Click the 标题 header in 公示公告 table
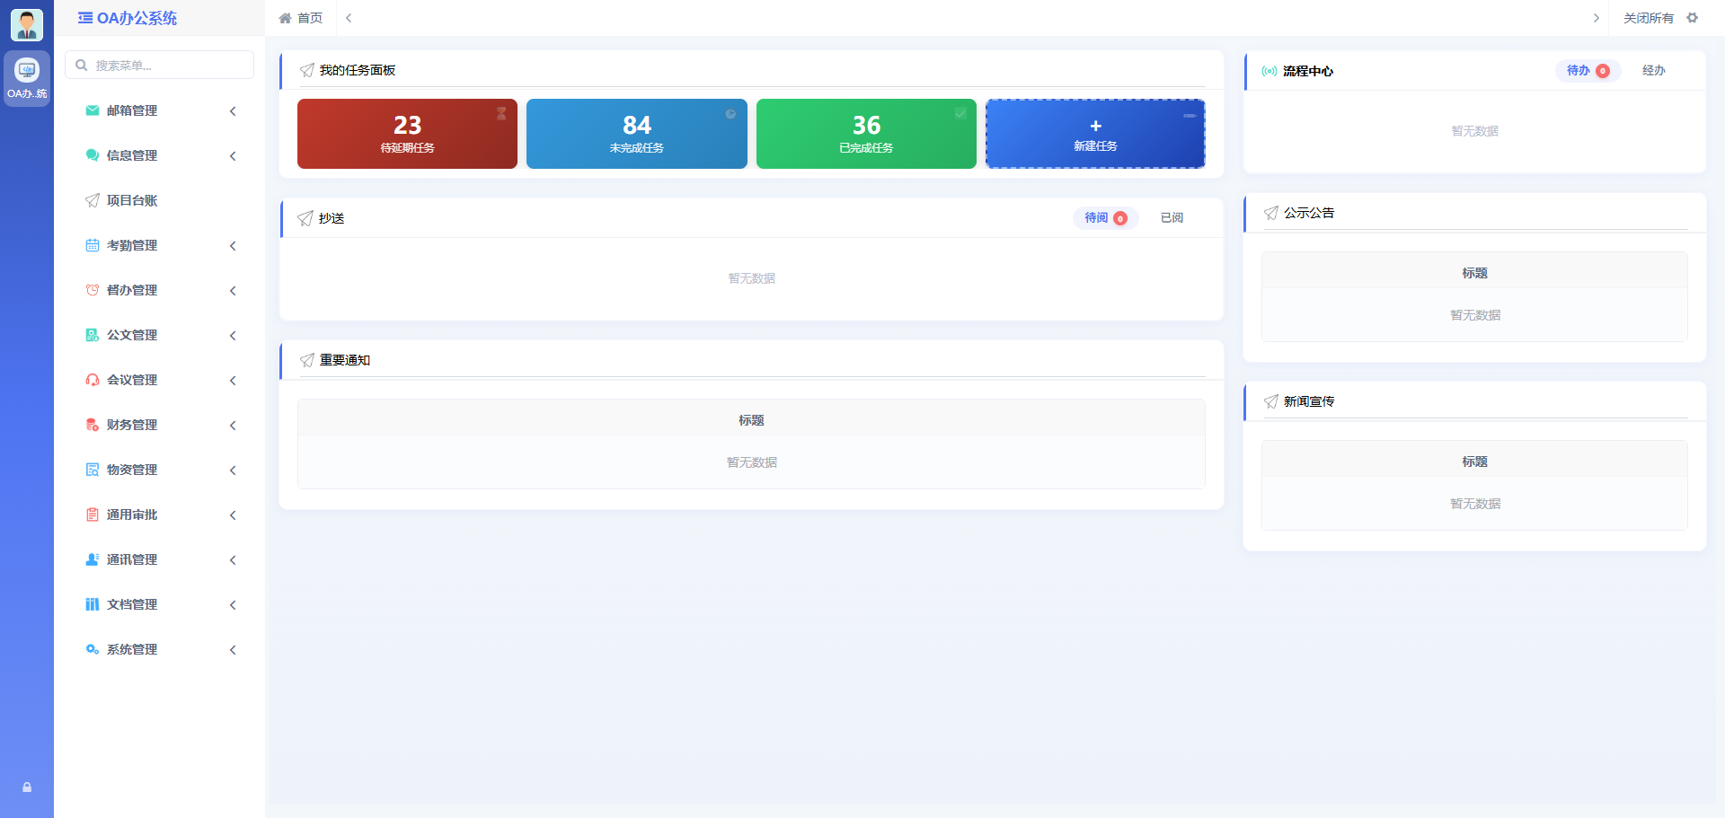 tap(1474, 273)
